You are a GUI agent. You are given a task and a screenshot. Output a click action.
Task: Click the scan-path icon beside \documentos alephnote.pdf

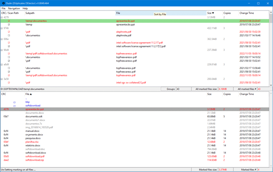[9, 36]
